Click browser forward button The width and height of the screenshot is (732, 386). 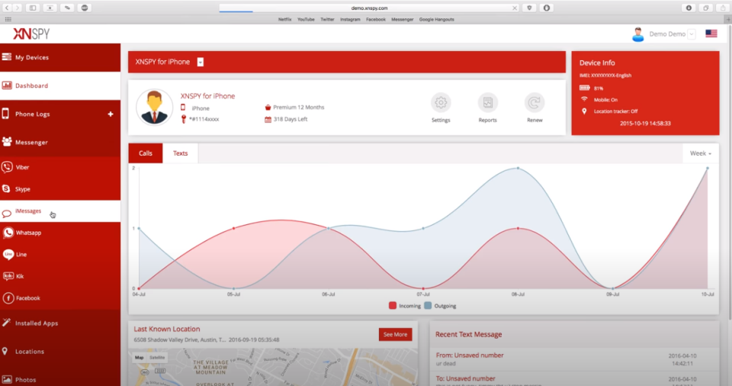click(x=18, y=8)
